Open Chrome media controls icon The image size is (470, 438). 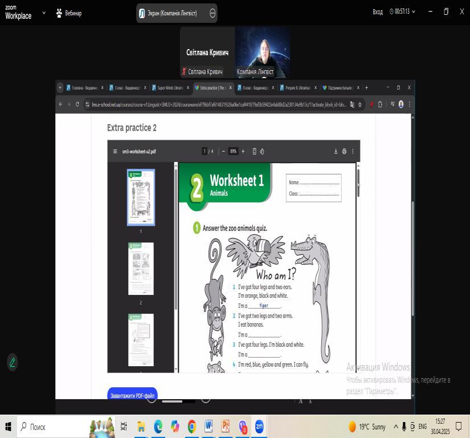point(393,104)
